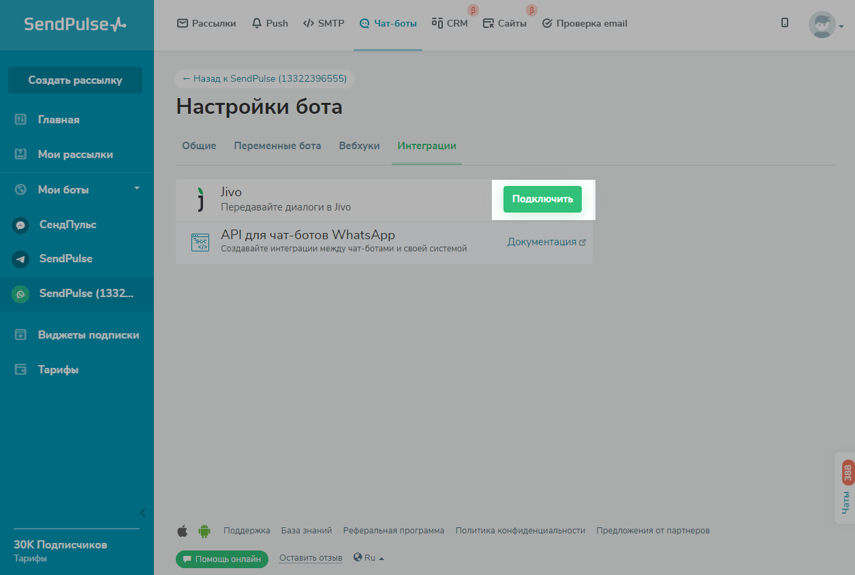Switch to the Общие tab
The height and width of the screenshot is (575, 855).
click(x=199, y=146)
